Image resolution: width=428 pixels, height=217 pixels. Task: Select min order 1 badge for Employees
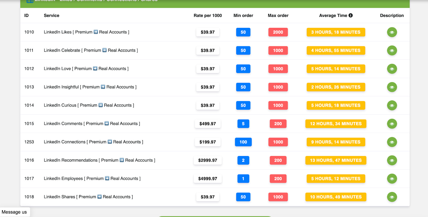[x=243, y=178]
